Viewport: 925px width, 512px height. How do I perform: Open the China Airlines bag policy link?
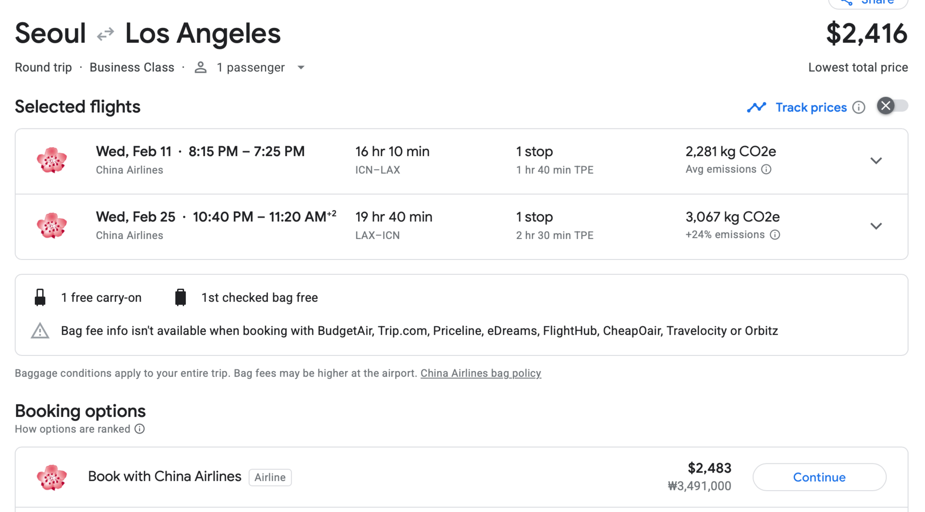coord(481,373)
